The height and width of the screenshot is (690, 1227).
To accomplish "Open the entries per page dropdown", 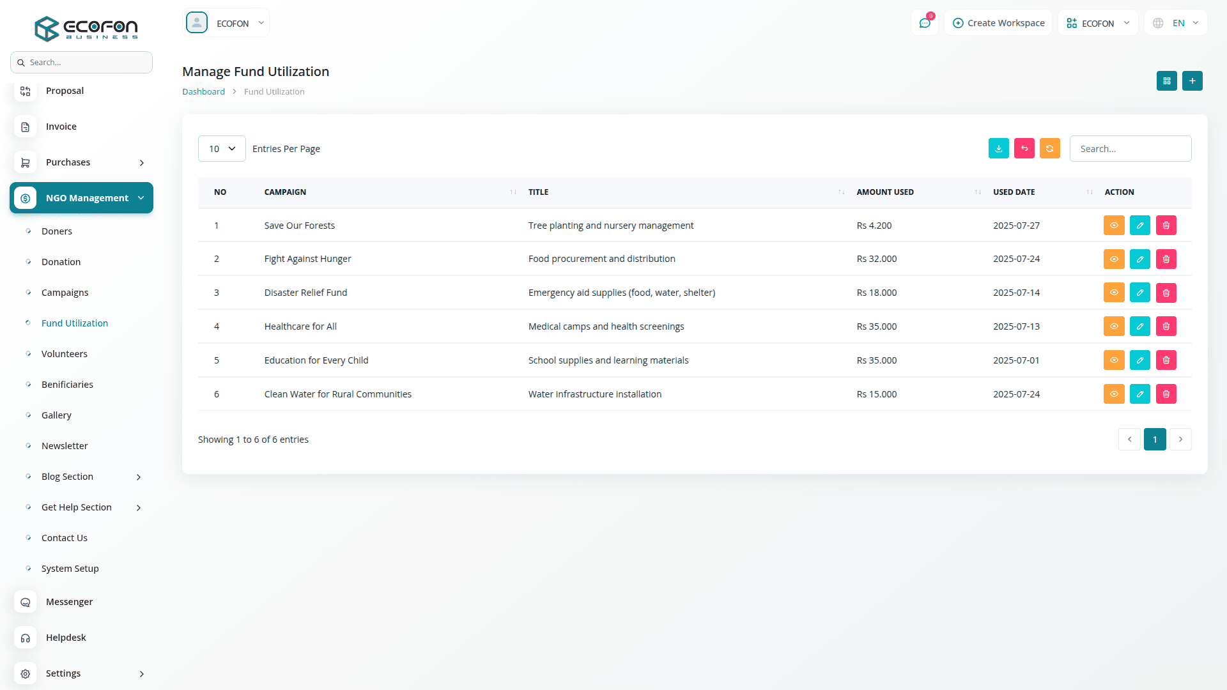I will 222,149.
